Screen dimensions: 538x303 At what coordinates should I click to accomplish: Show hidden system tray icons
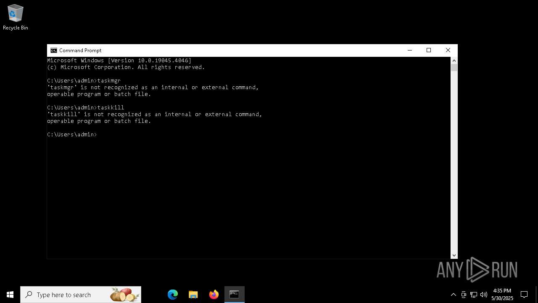[x=453, y=295]
